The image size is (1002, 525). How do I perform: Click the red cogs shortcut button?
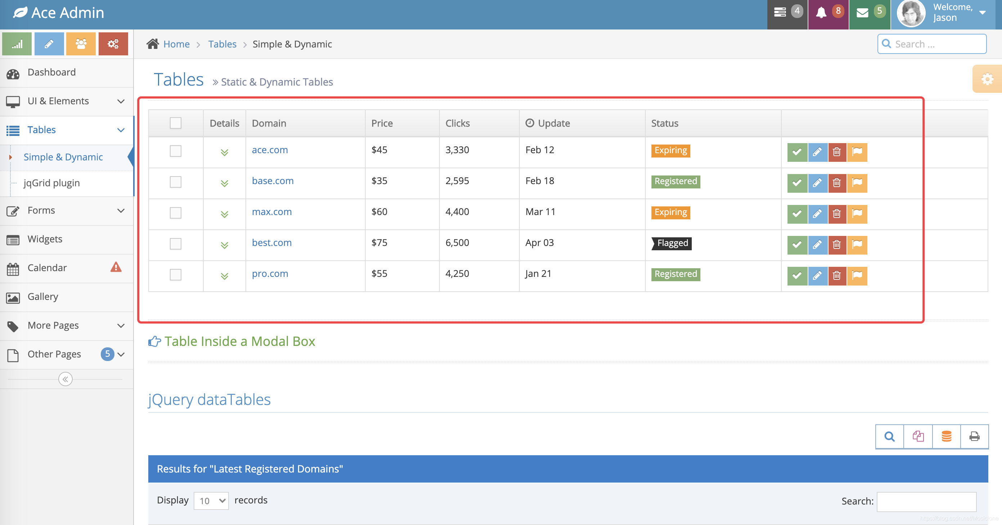point(113,44)
